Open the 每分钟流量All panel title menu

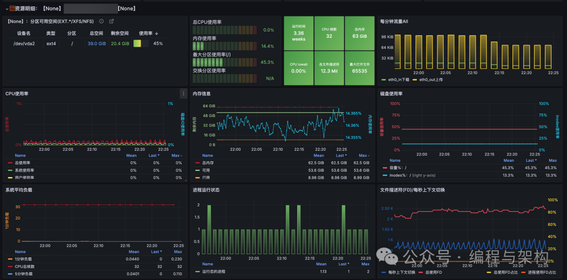(x=394, y=22)
